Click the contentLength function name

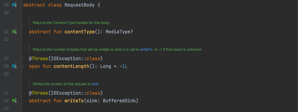point(71,66)
